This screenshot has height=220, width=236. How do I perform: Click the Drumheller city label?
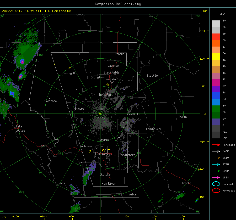[154, 129]
